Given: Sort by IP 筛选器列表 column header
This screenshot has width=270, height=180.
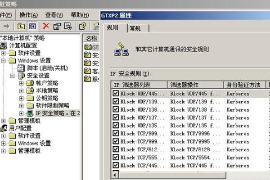Looking at the screenshot, I should click(x=139, y=85).
